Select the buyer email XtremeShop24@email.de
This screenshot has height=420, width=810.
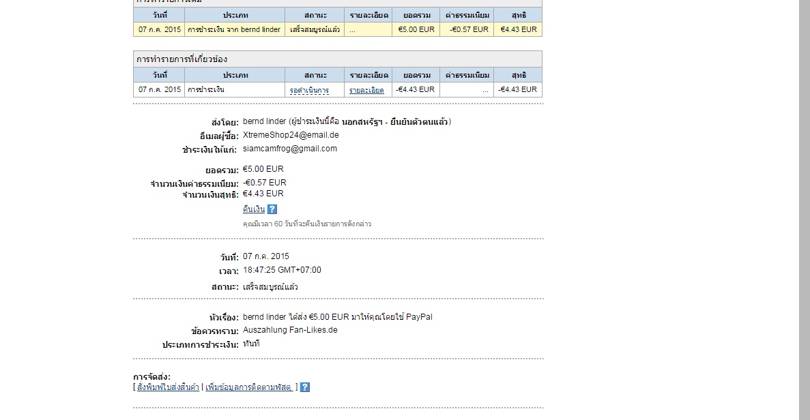click(291, 136)
